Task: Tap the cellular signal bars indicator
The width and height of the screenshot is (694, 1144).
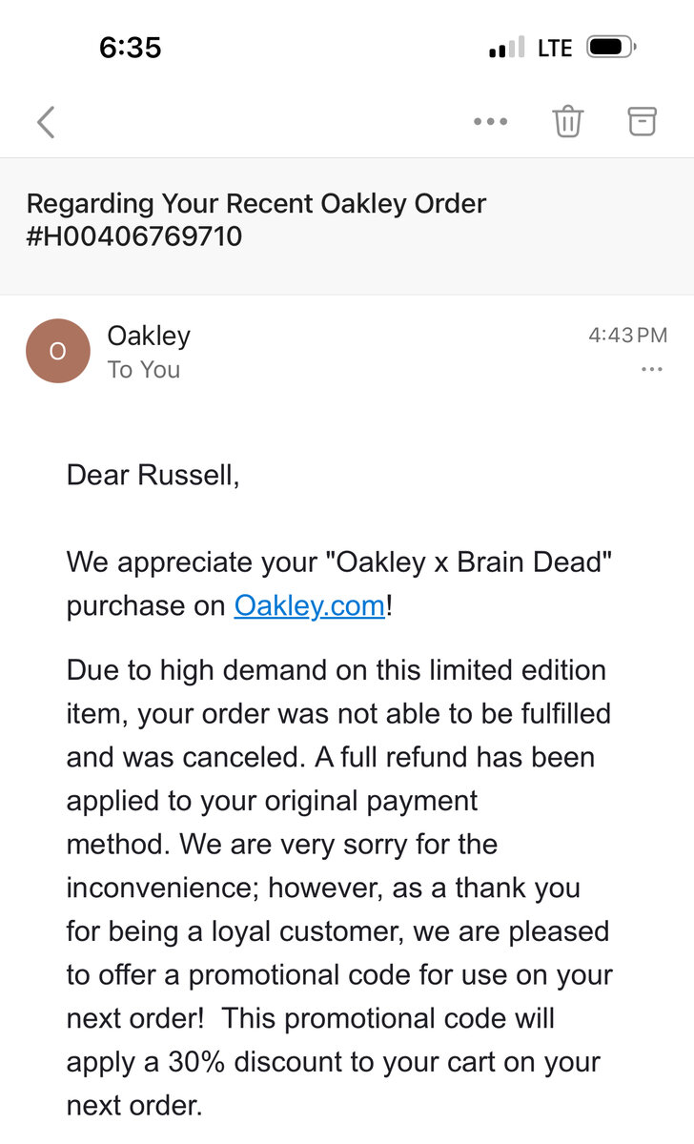Action: point(506,48)
